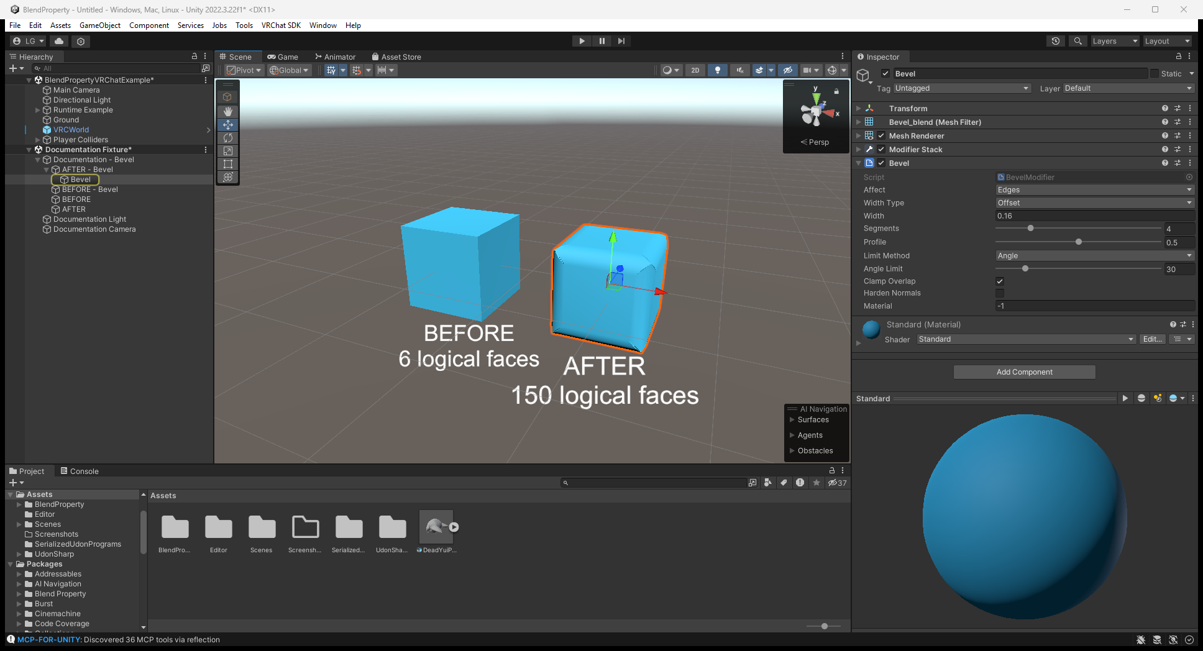Toggle the Bevel object active checkbox
This screenshot has width=1203, height=651.
tap(885, 74)
